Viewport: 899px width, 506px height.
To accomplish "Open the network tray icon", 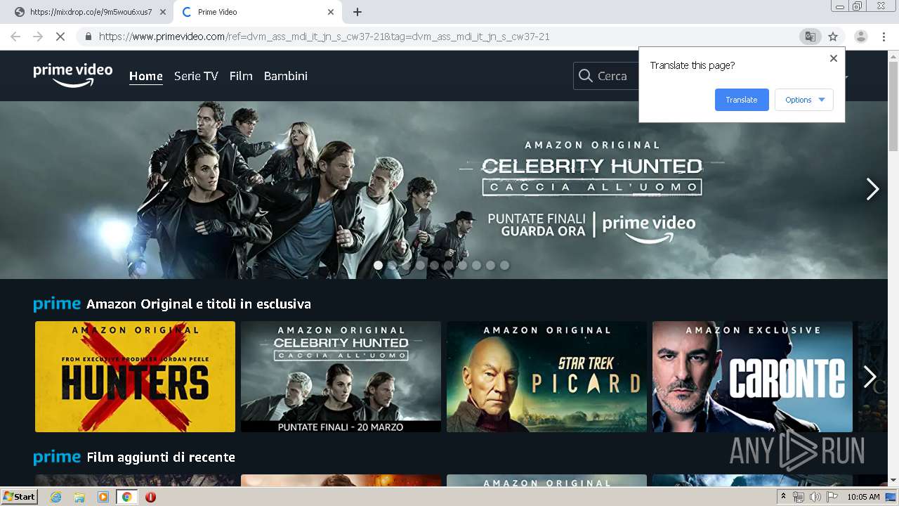I will [799, 497].
